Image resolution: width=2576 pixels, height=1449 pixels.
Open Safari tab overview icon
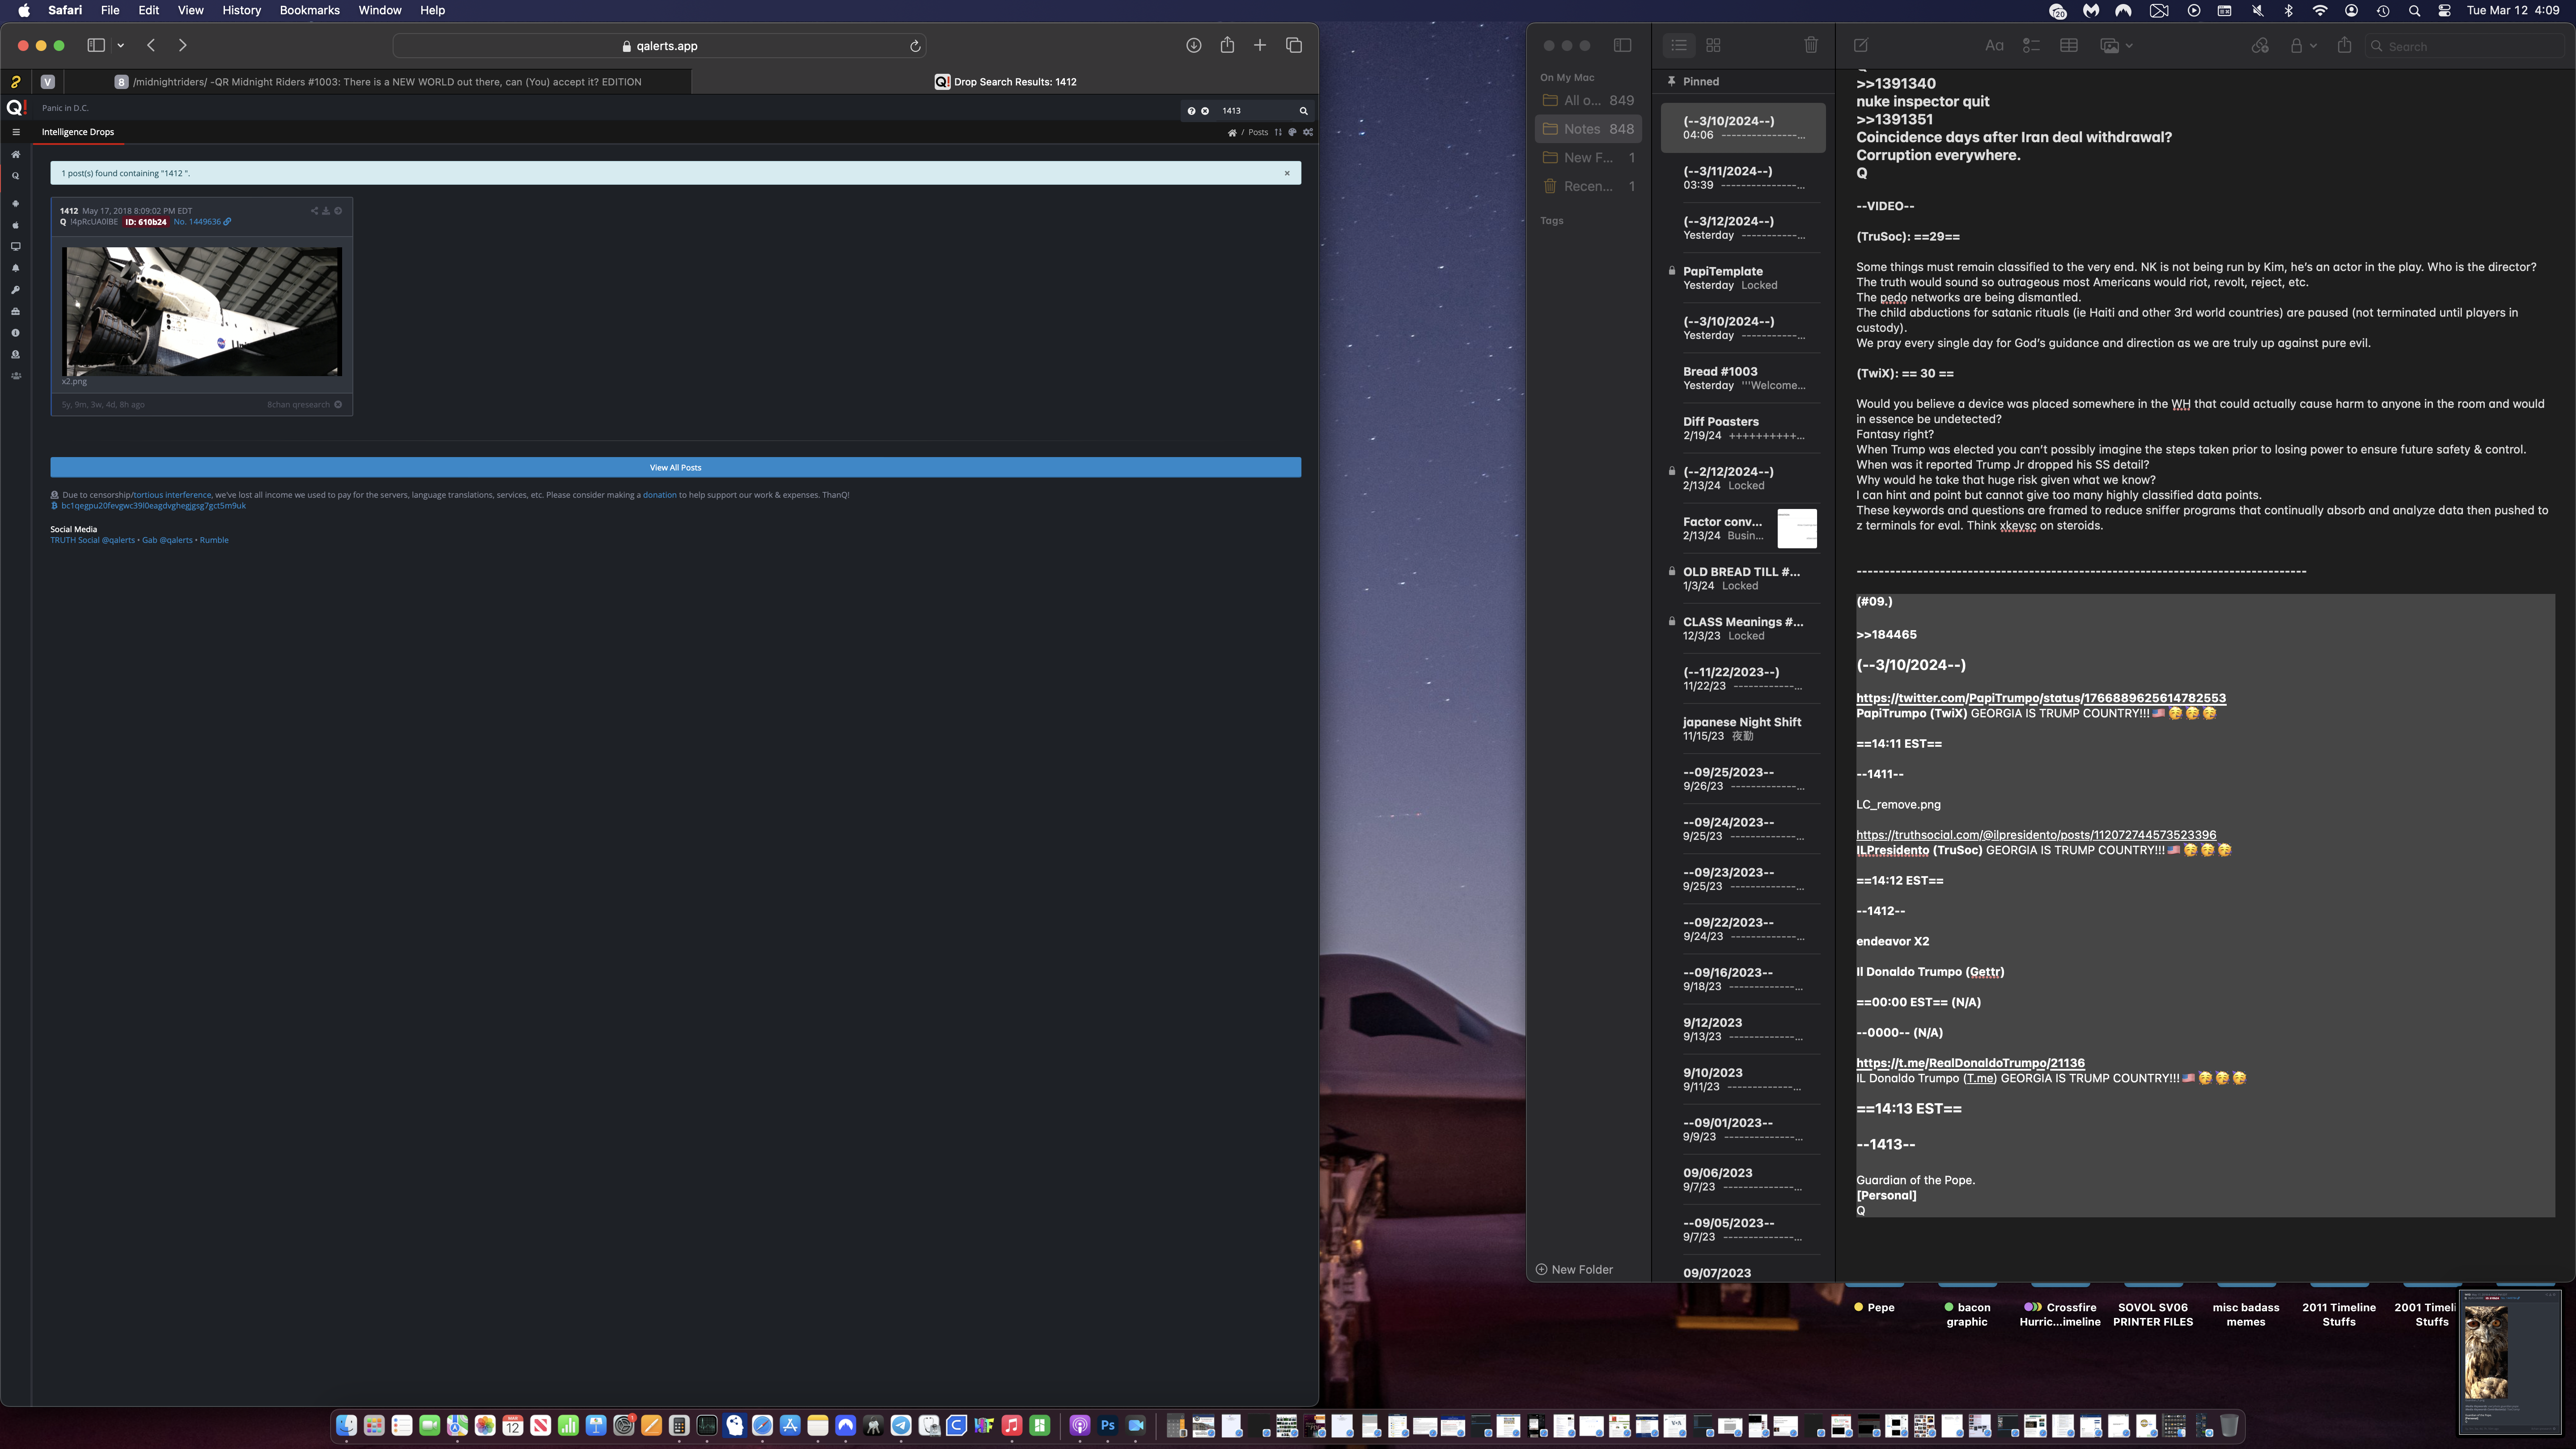[x=1293, y=45]
